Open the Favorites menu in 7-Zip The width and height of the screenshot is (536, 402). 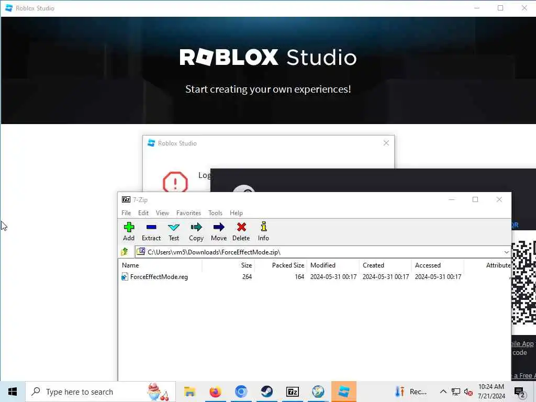coord(188,213)
